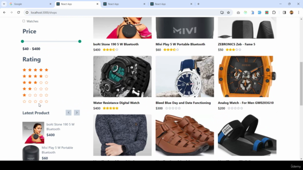Filter by four-star rating row
Screen dimensions: 303x170
pyautogui.click(x=36, y=76)
